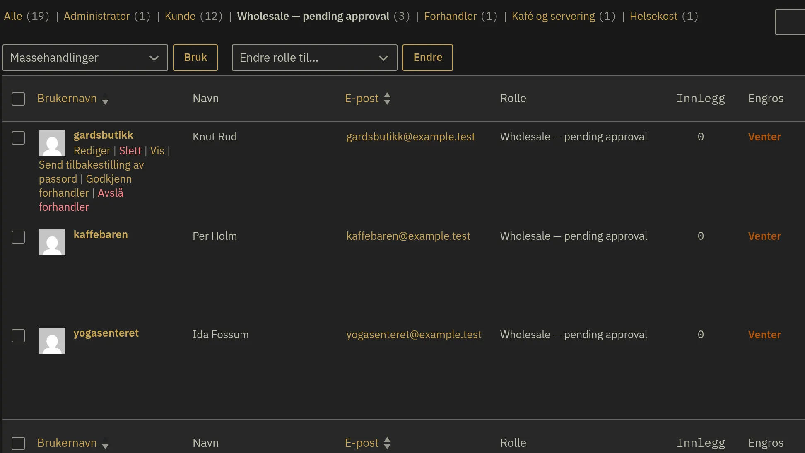Sort by top E-post column arrows
The width and height of the screenshot is (805, 453).
click(x=387, y=99)
